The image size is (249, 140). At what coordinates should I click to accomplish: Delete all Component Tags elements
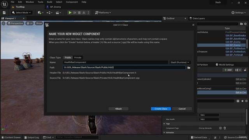pyautogui.click(x=225, y=128)
